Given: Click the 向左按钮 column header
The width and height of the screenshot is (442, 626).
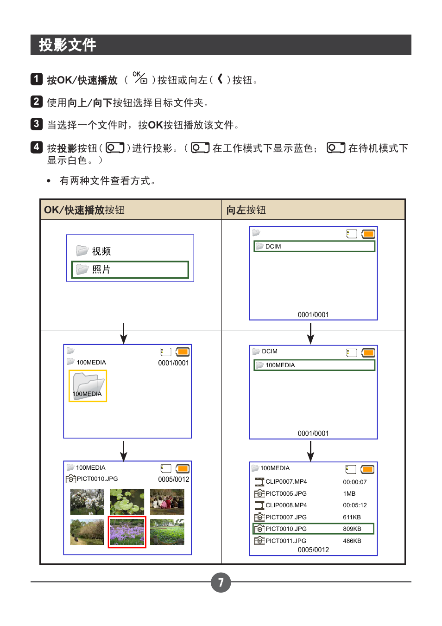Looking at the screenshot, I should [x=246, y=210].
